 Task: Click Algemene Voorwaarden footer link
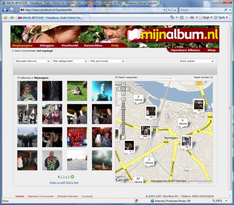point(41,196)
